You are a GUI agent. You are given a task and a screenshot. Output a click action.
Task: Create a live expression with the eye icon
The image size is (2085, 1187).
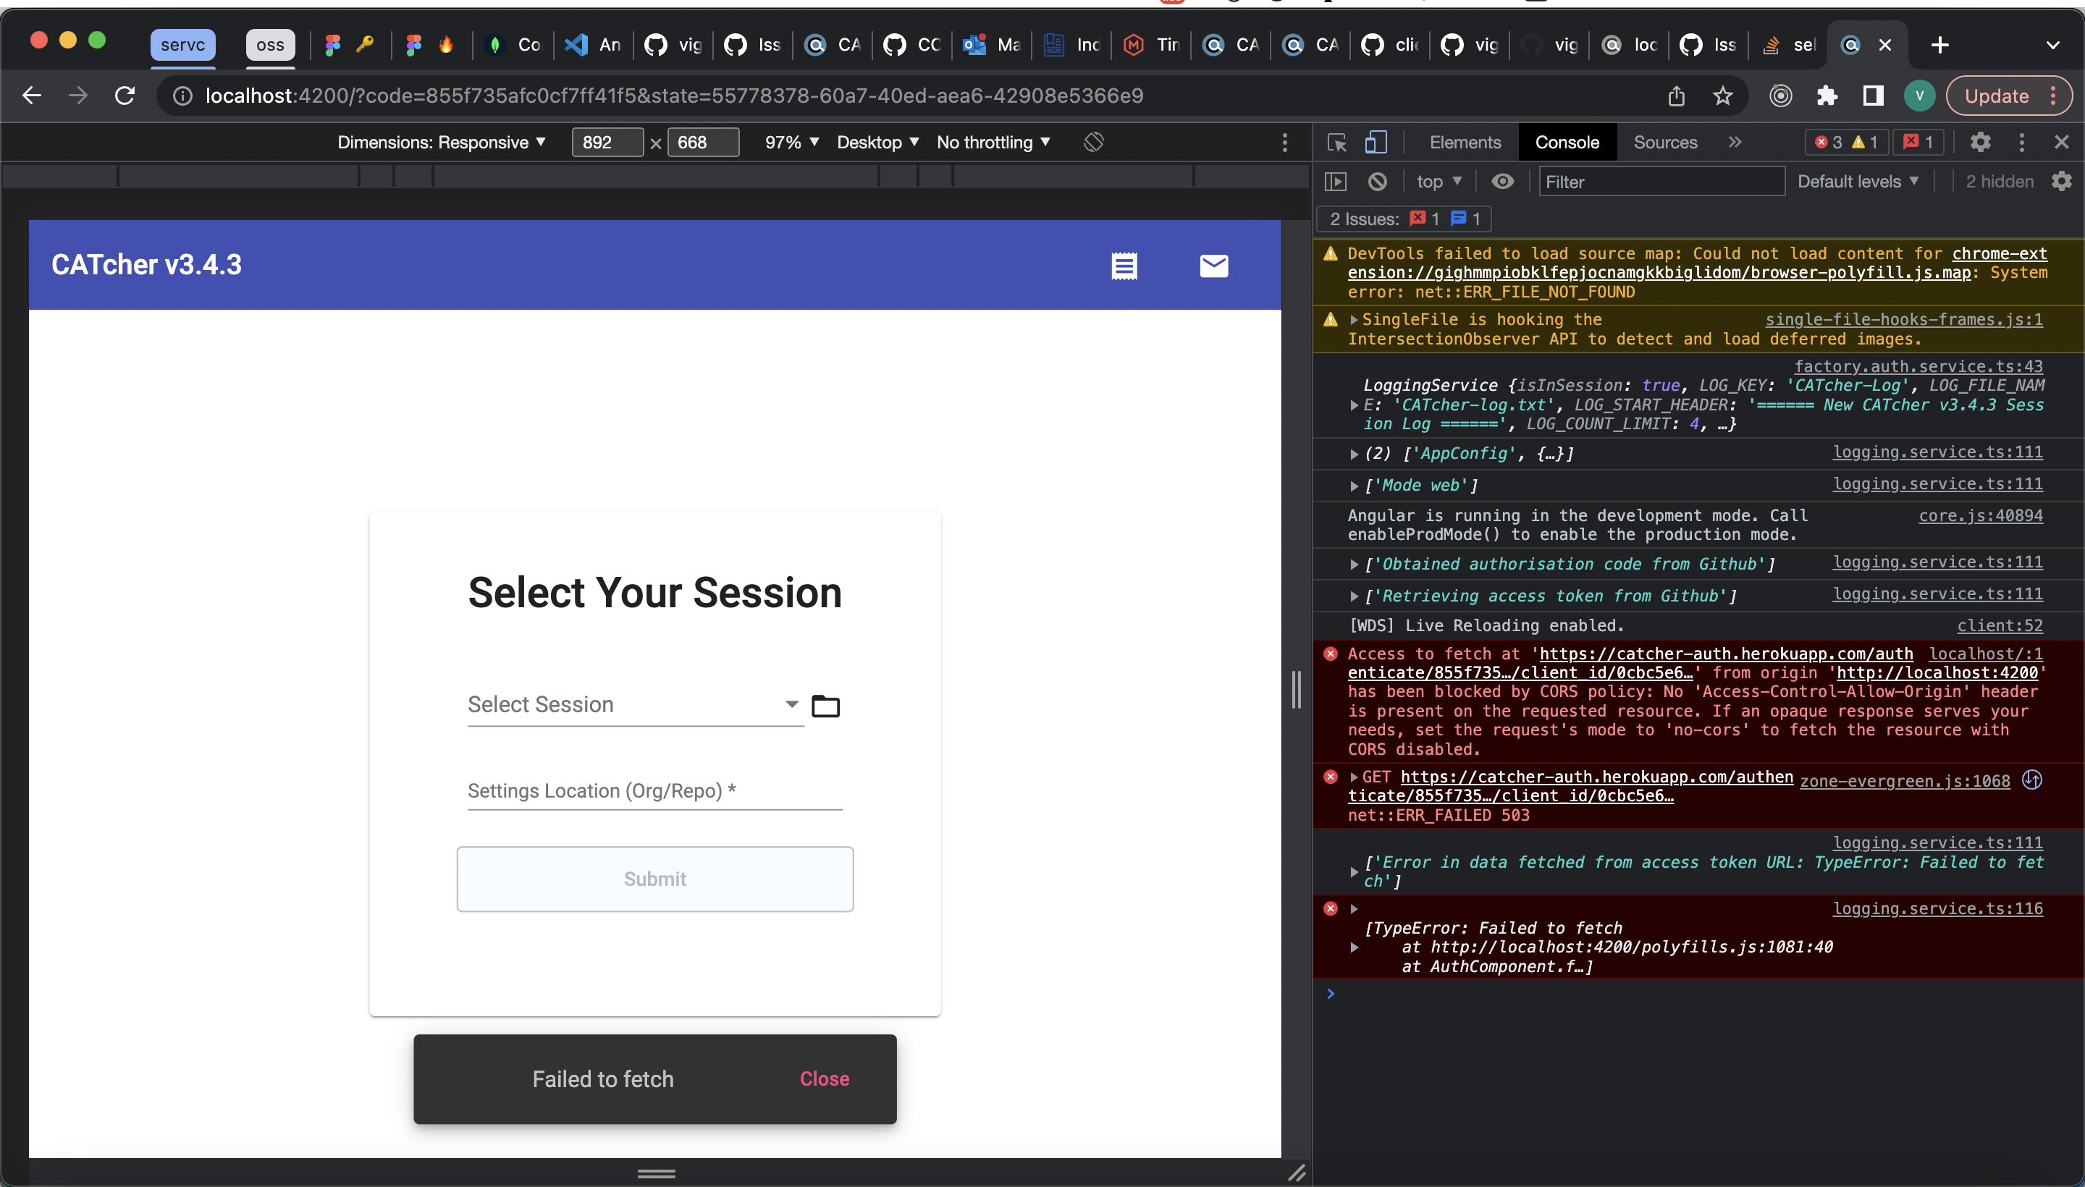(1503, 181)
